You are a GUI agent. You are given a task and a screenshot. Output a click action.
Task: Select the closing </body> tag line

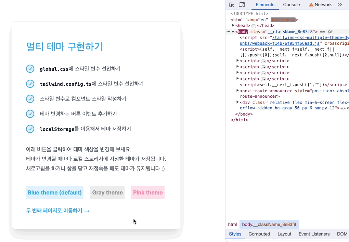tap(244, 114)
